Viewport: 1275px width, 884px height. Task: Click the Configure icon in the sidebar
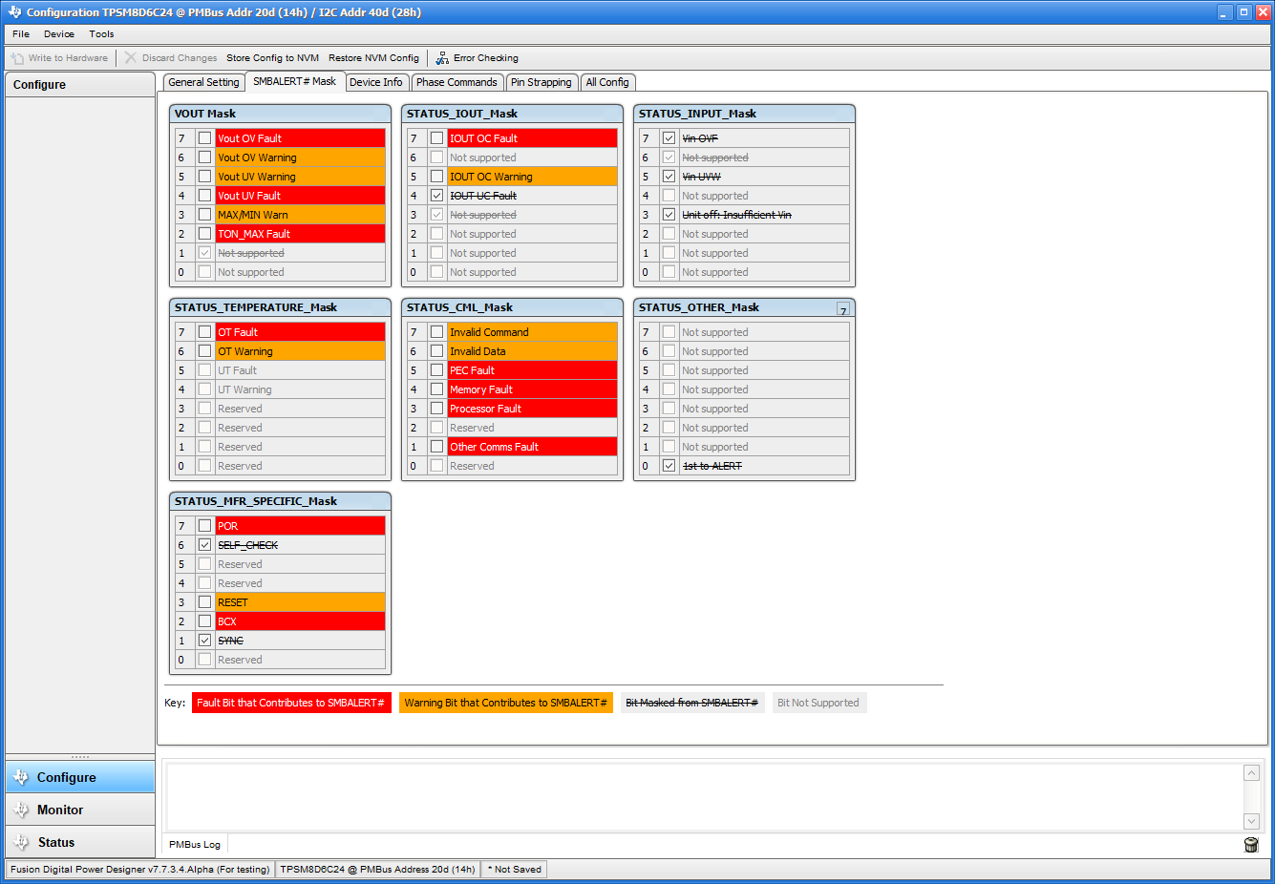(18, 776)
